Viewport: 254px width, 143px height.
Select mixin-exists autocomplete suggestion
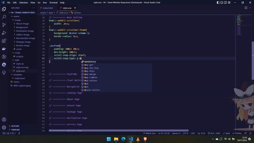click(x=116, y=90)
